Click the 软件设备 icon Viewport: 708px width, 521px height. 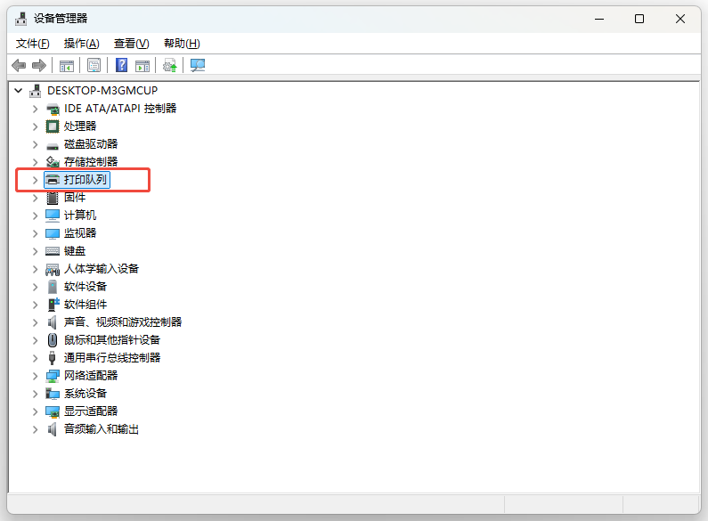(53, 287)
